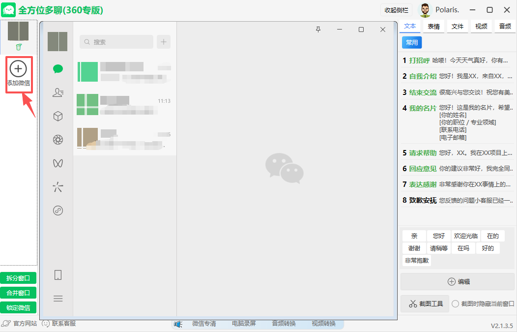Open the mini programs link icon
This screenshot has width=517, height=332.
point(58,211)
